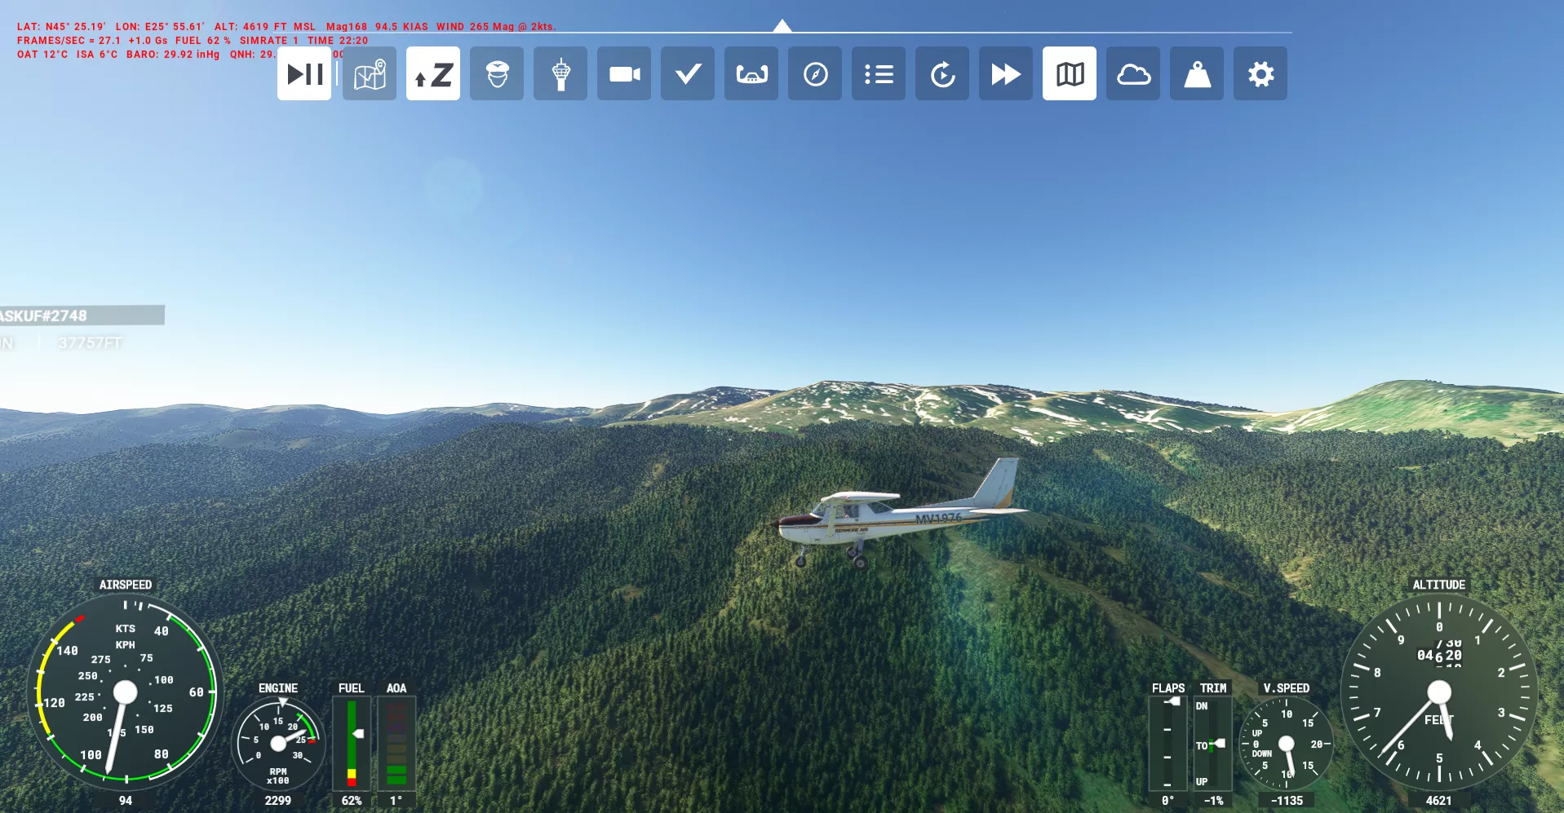The height and width of the screenshot is (813, 1564).
Task: Open the camera panel icon
Action: [x=624, y=74]
